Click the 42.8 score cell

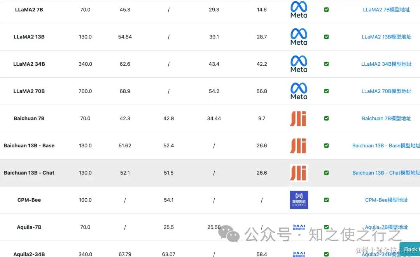168,118
